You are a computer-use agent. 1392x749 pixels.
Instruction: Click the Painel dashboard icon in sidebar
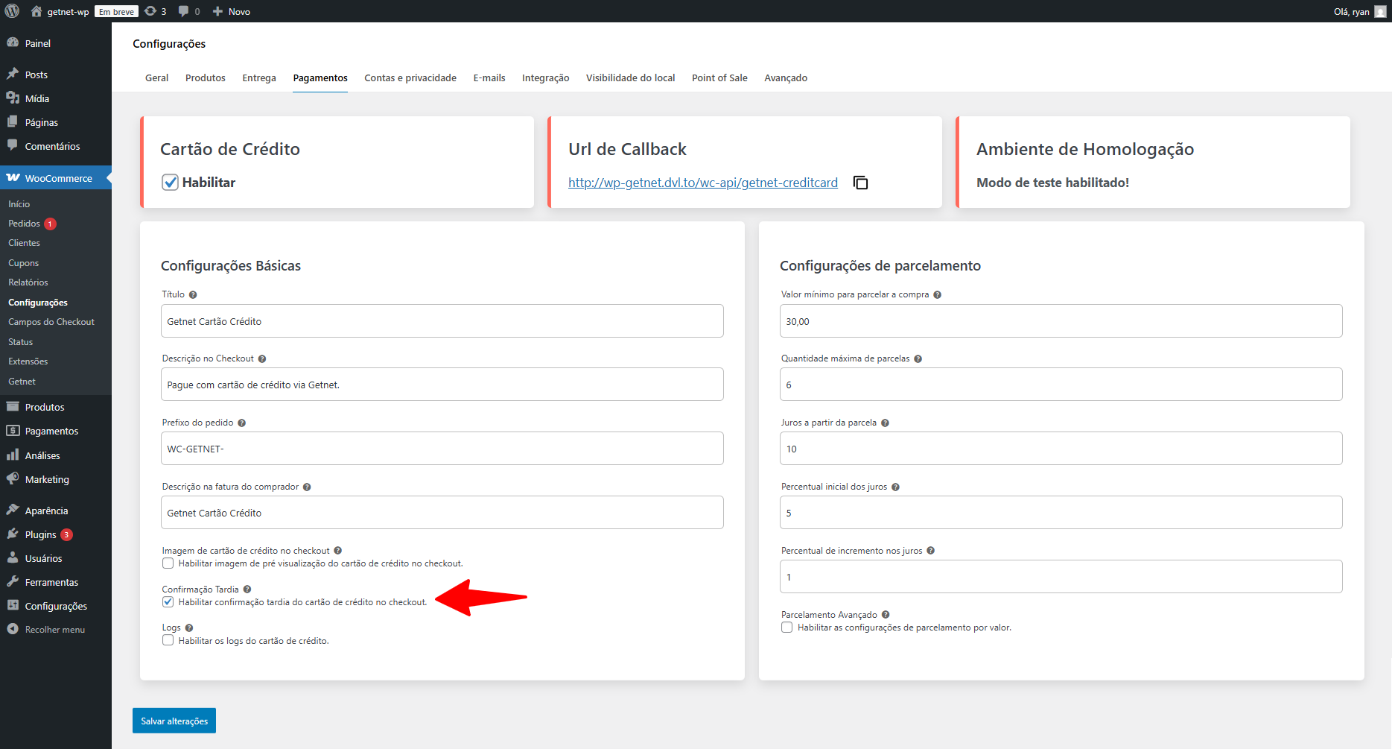click(x=13, y=42)
